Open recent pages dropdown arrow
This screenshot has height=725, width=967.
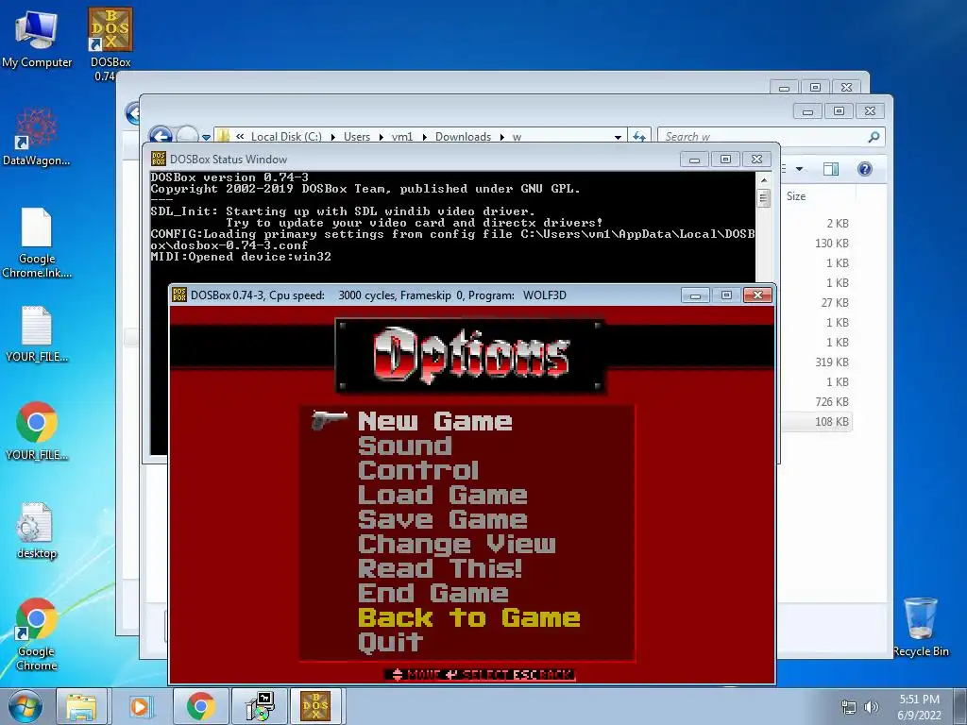206,137
